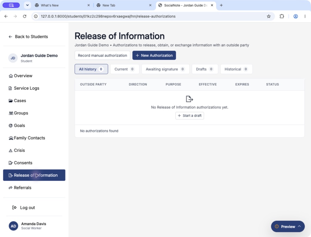The image size is (311, 237).
Task: Reload the current browser page
Action: click(x=25, y=16)
